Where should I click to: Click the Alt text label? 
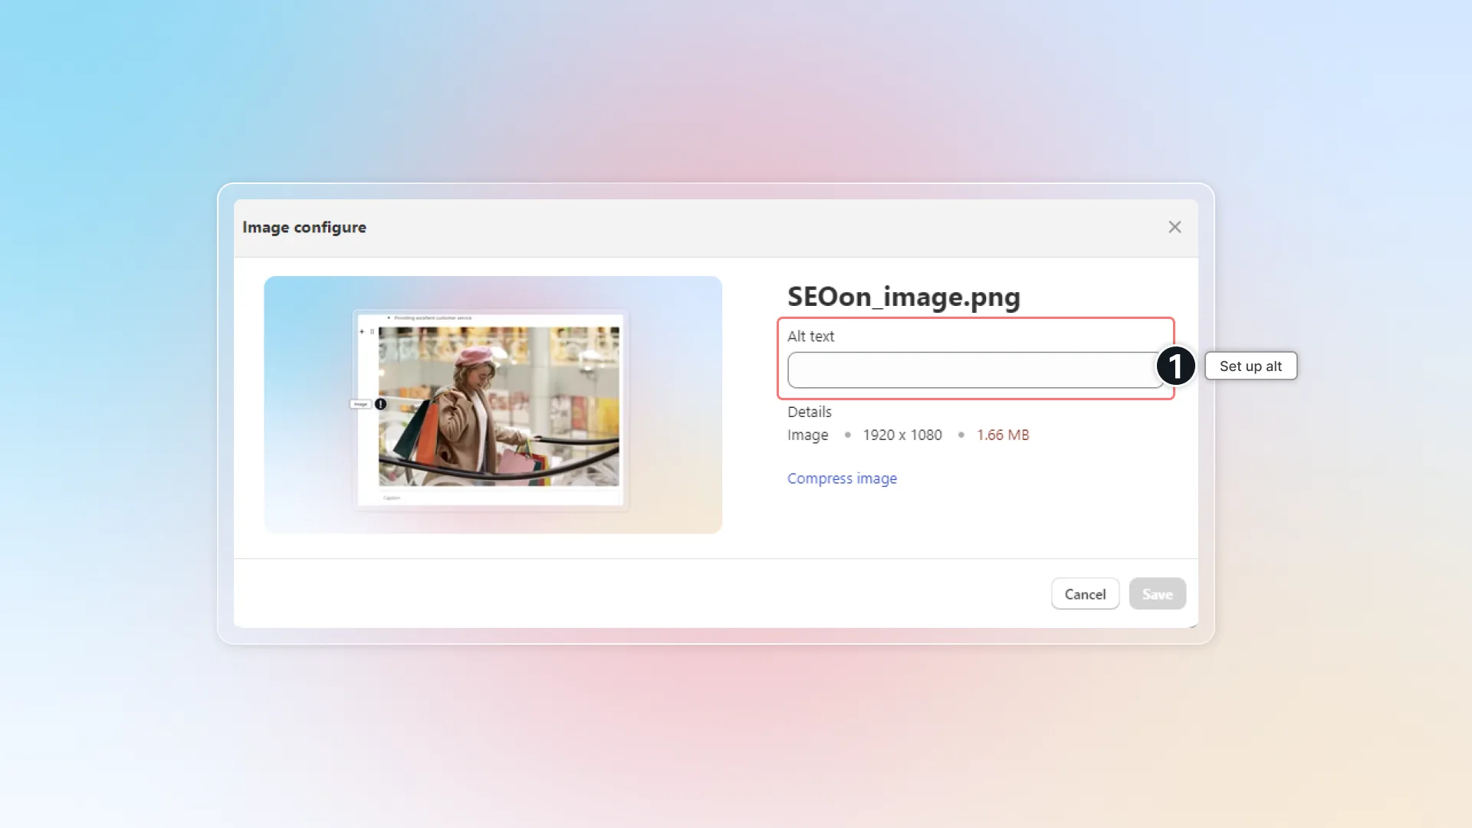810,337
